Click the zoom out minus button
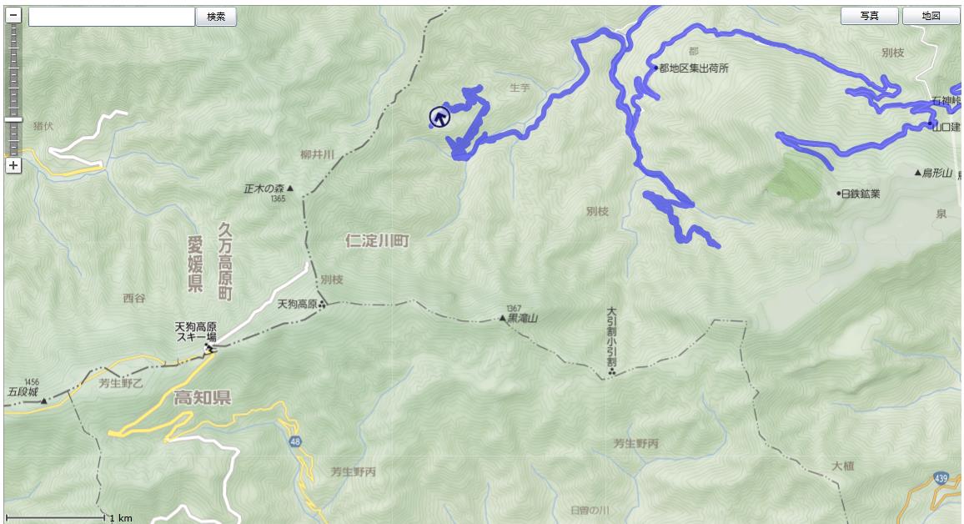Image resolution: width=964 pixels, height=524 pixels. (x=13, y=15)
